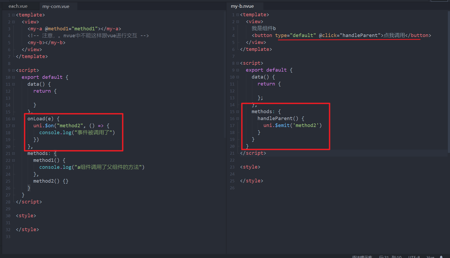Viewport: 450px width, 258px height.
Task: Click the opening style tag on line 30, left editor
Action: pos(26,216)
